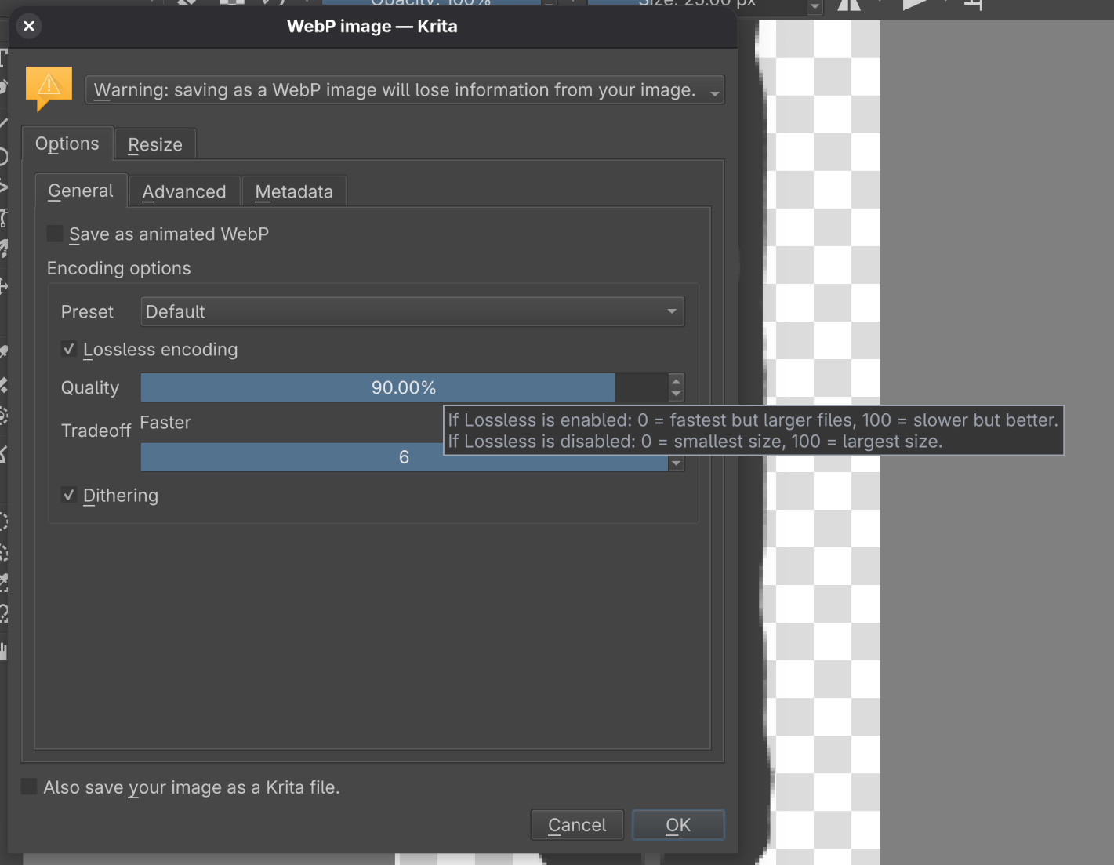Open the Preset dropdown showing Default
Viewport: 1114px width, 865px height.
[x=412, y=311]
